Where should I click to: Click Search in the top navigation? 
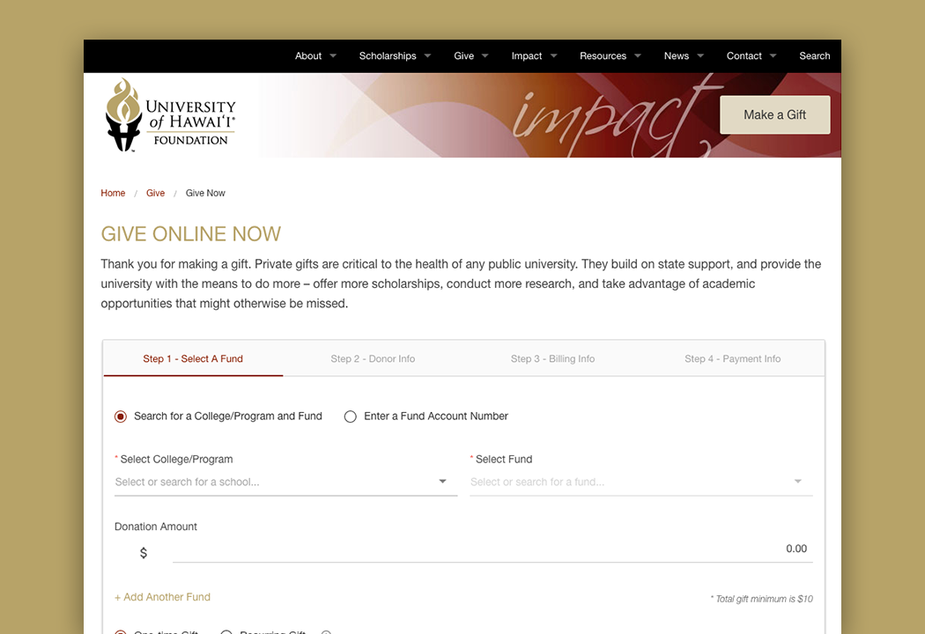pos(814,56)
